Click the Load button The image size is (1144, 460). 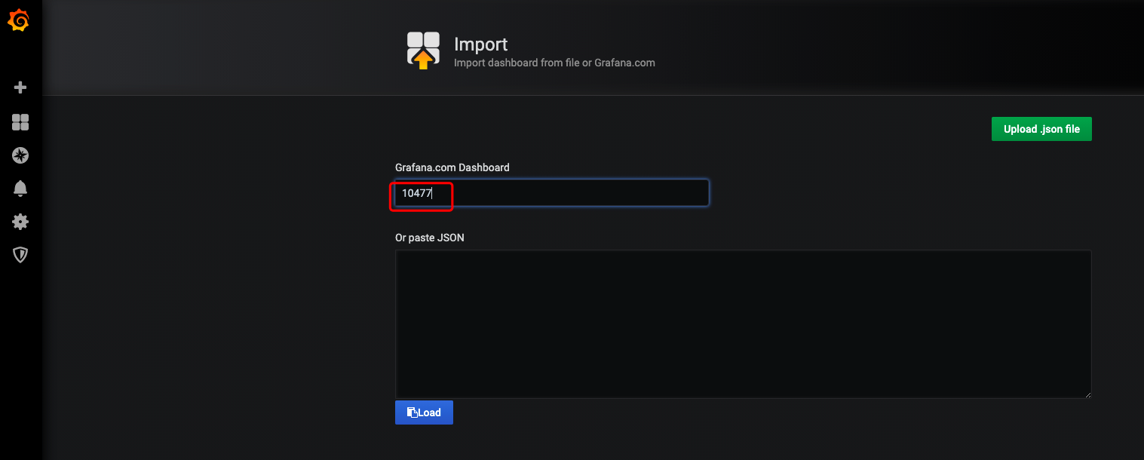pyautogui.click(x=424, y=412)
